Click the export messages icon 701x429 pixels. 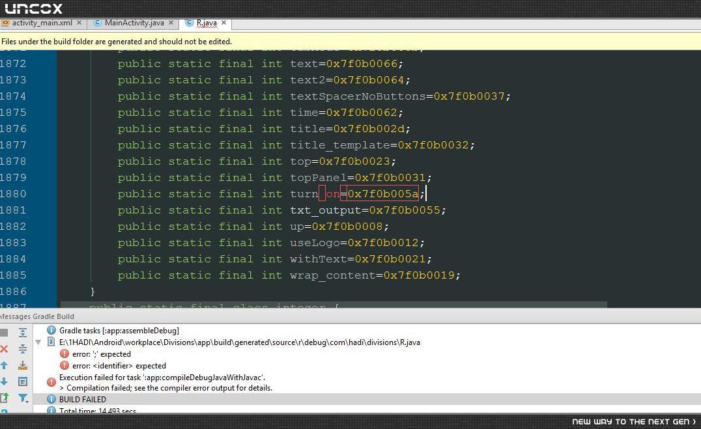point(4,398)
